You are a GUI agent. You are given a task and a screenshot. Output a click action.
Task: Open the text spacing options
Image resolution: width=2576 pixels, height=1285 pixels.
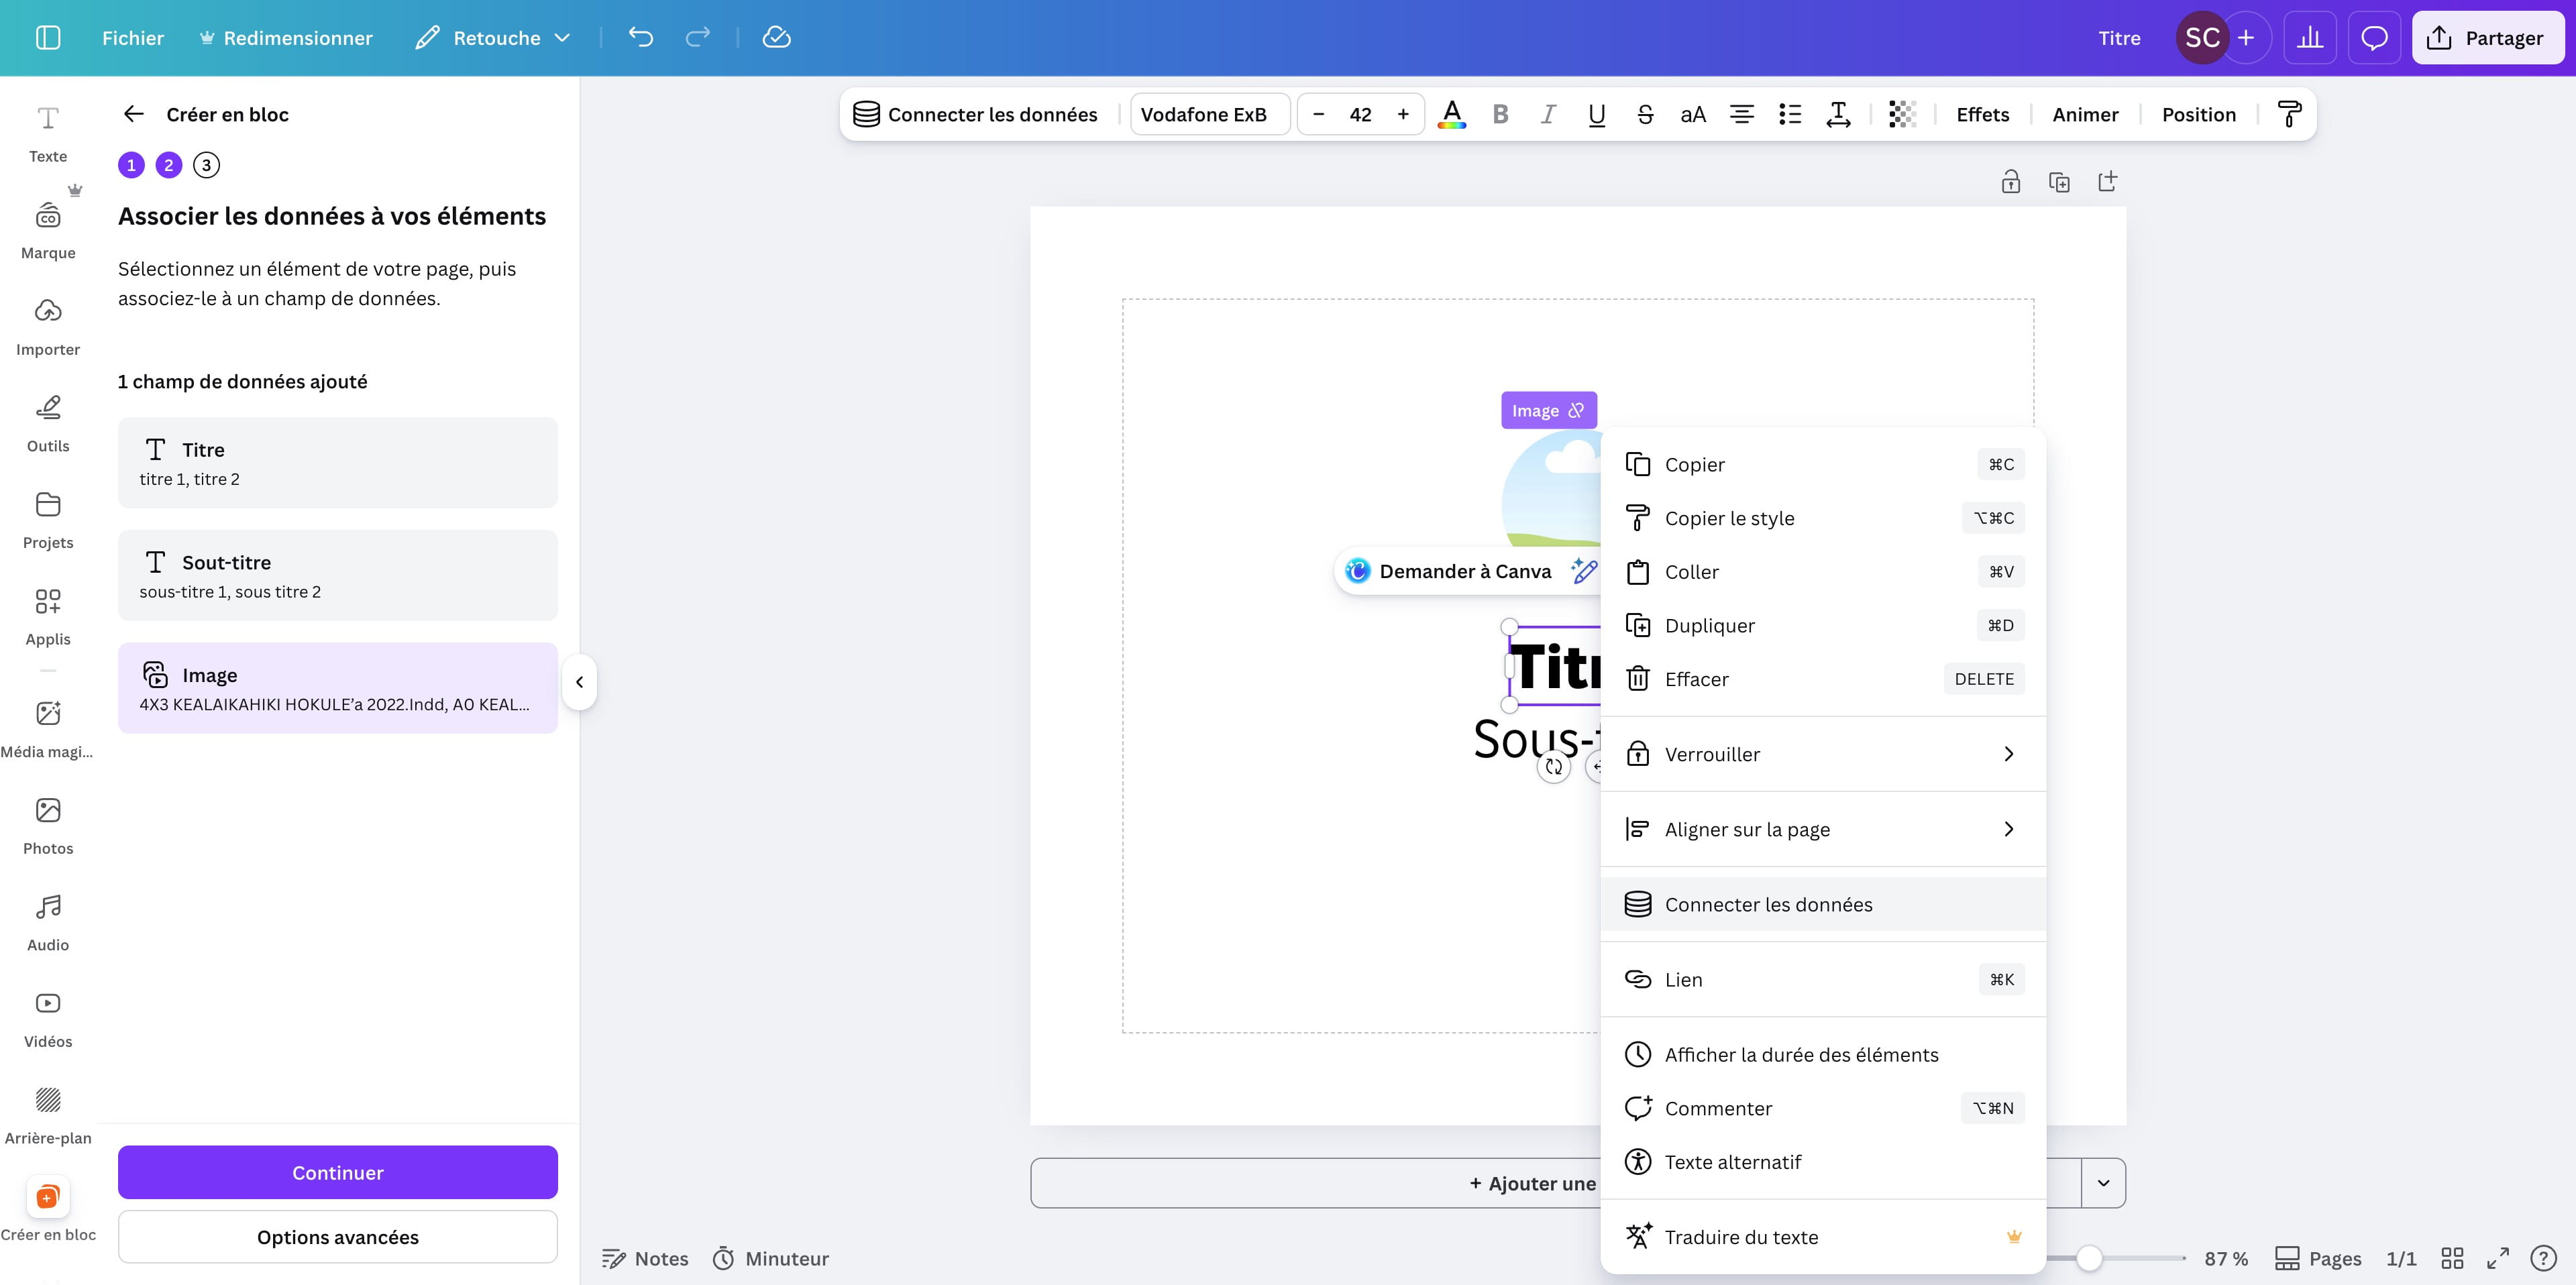point(1838,114)
